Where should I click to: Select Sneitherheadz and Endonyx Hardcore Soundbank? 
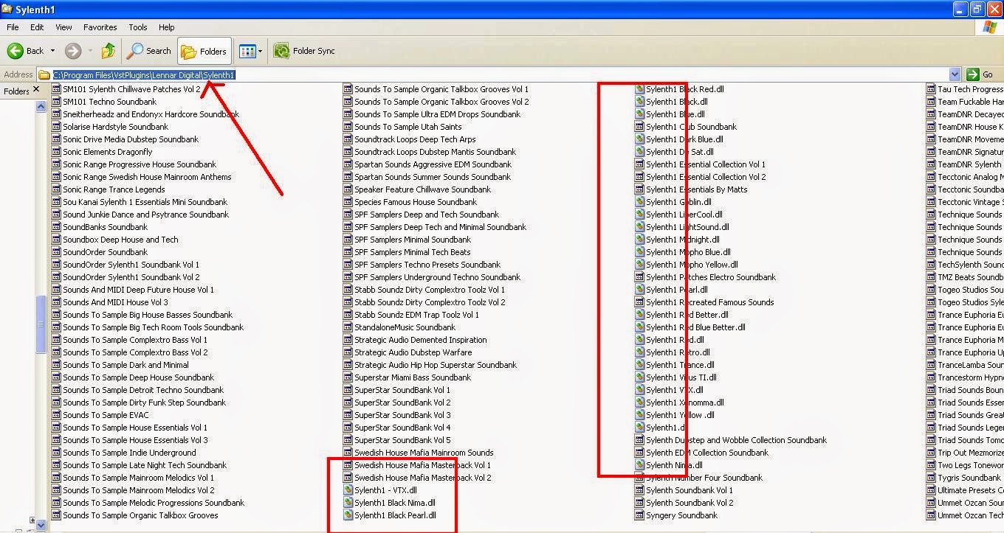tap(151, 114)
